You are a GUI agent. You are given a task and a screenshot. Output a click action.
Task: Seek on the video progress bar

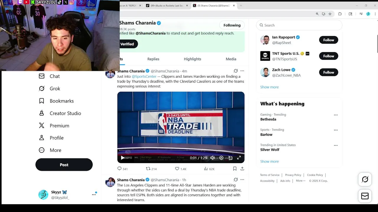[x=181, y=150]
